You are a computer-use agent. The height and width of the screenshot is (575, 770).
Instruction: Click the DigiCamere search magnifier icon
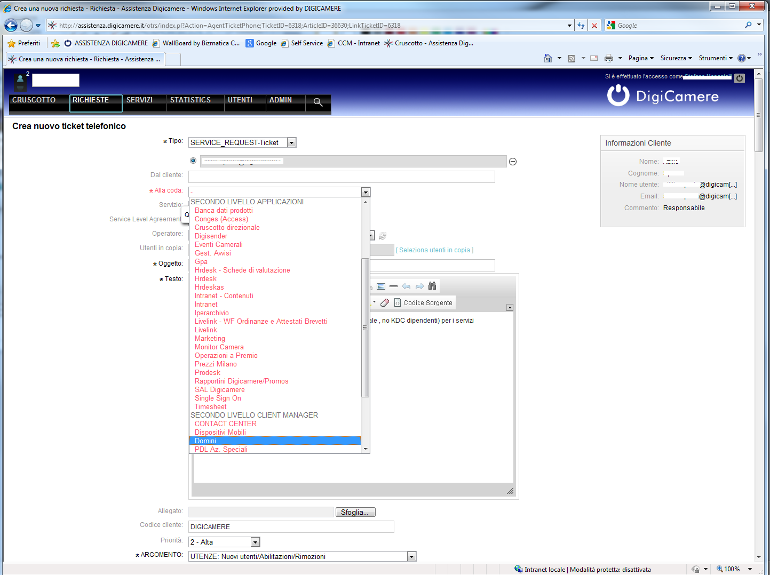tap(318, 102)
